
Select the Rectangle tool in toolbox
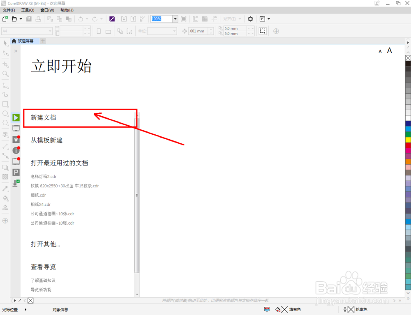[x=5, y=104]
